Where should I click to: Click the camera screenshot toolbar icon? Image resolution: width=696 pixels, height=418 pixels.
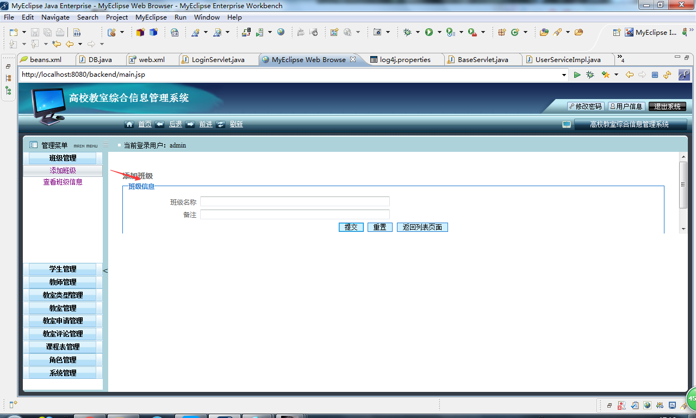point(377,33)
